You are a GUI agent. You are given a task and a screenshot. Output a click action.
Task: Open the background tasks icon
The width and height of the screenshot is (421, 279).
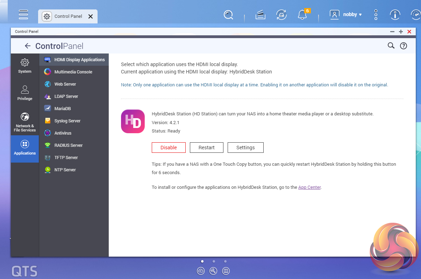[260, 15]
